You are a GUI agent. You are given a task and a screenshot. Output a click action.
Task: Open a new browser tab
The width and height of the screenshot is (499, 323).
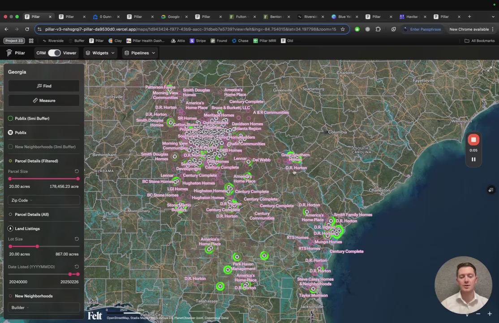click(x=469, y=17)
